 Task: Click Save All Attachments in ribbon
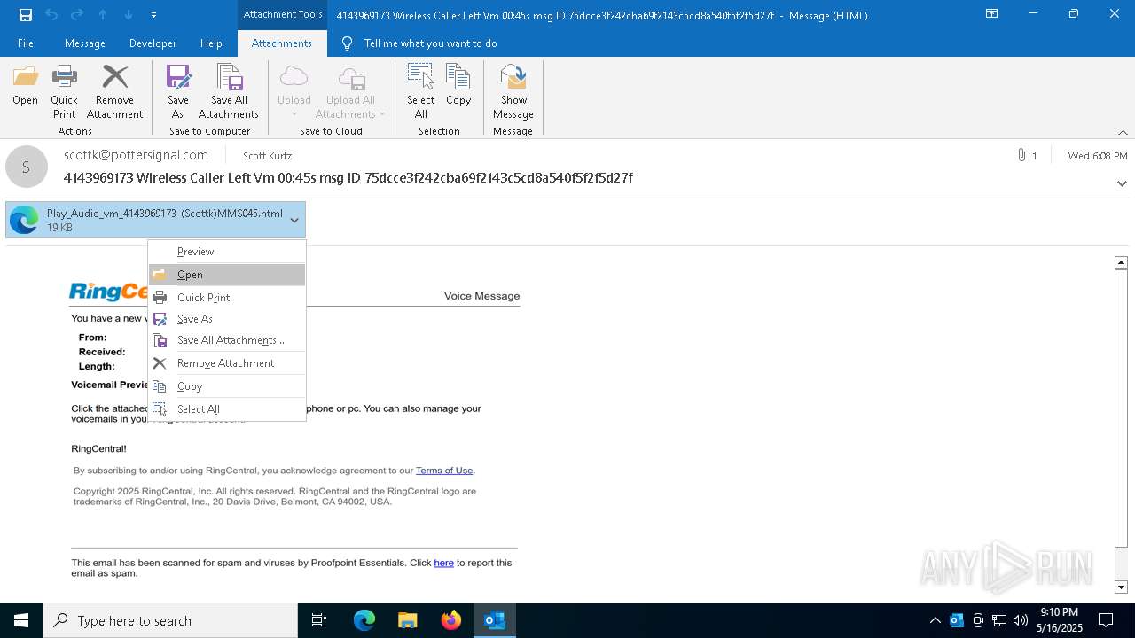tap(229, 91)
